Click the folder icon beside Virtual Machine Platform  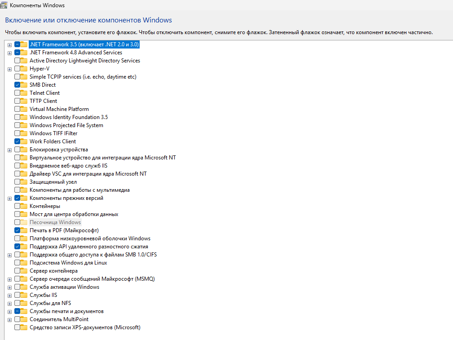point(24,109)
